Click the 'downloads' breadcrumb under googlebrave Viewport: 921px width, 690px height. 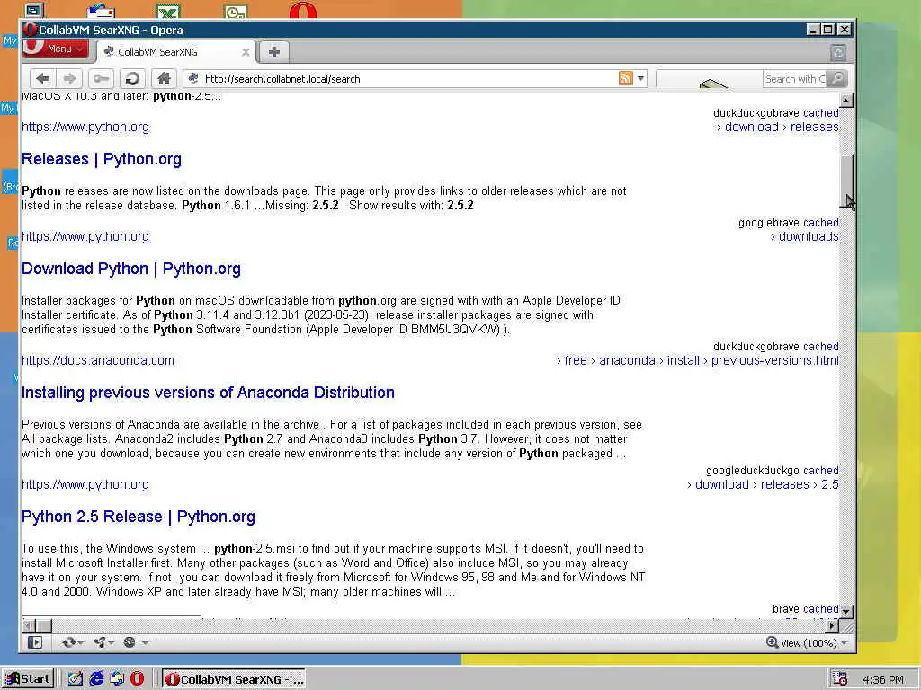pyautogui.click(x=809, y=236)
